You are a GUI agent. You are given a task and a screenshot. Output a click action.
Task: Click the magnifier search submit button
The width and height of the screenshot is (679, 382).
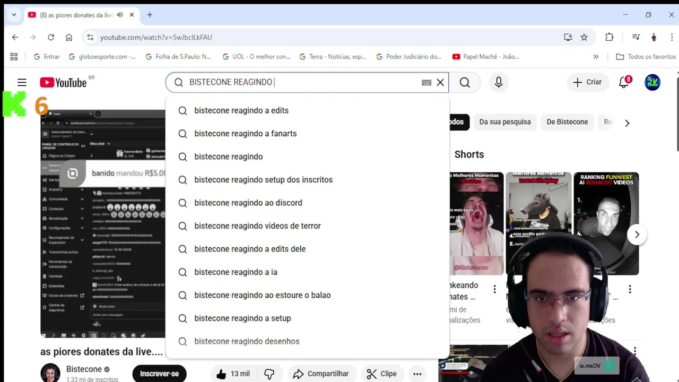click(465, 82)
